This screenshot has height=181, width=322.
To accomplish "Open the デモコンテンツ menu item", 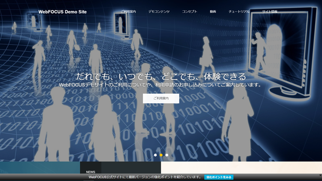I will pos(159,12).
